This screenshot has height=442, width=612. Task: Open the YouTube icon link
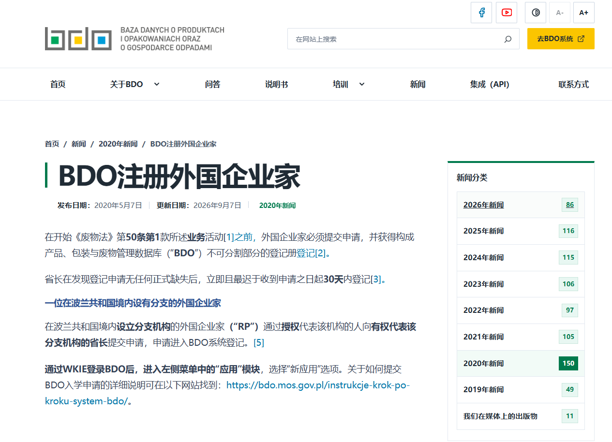[507, 13]
